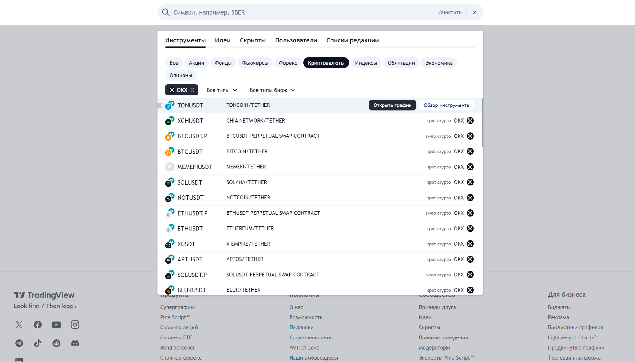The height and width of the screenshot is (362, 635).
Task: Switch to the Скрипты tab
Action: (x=253, y=40)
